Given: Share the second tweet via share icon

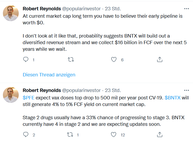Looking at the screenshot, I should tap(160, 135).
